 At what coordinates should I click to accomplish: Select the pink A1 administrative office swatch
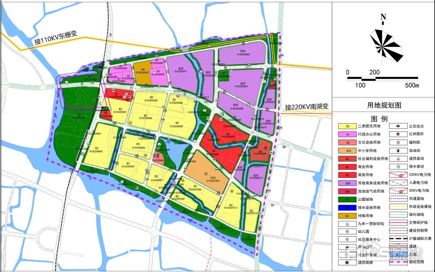pyautogui.click(x=347, y=134)
